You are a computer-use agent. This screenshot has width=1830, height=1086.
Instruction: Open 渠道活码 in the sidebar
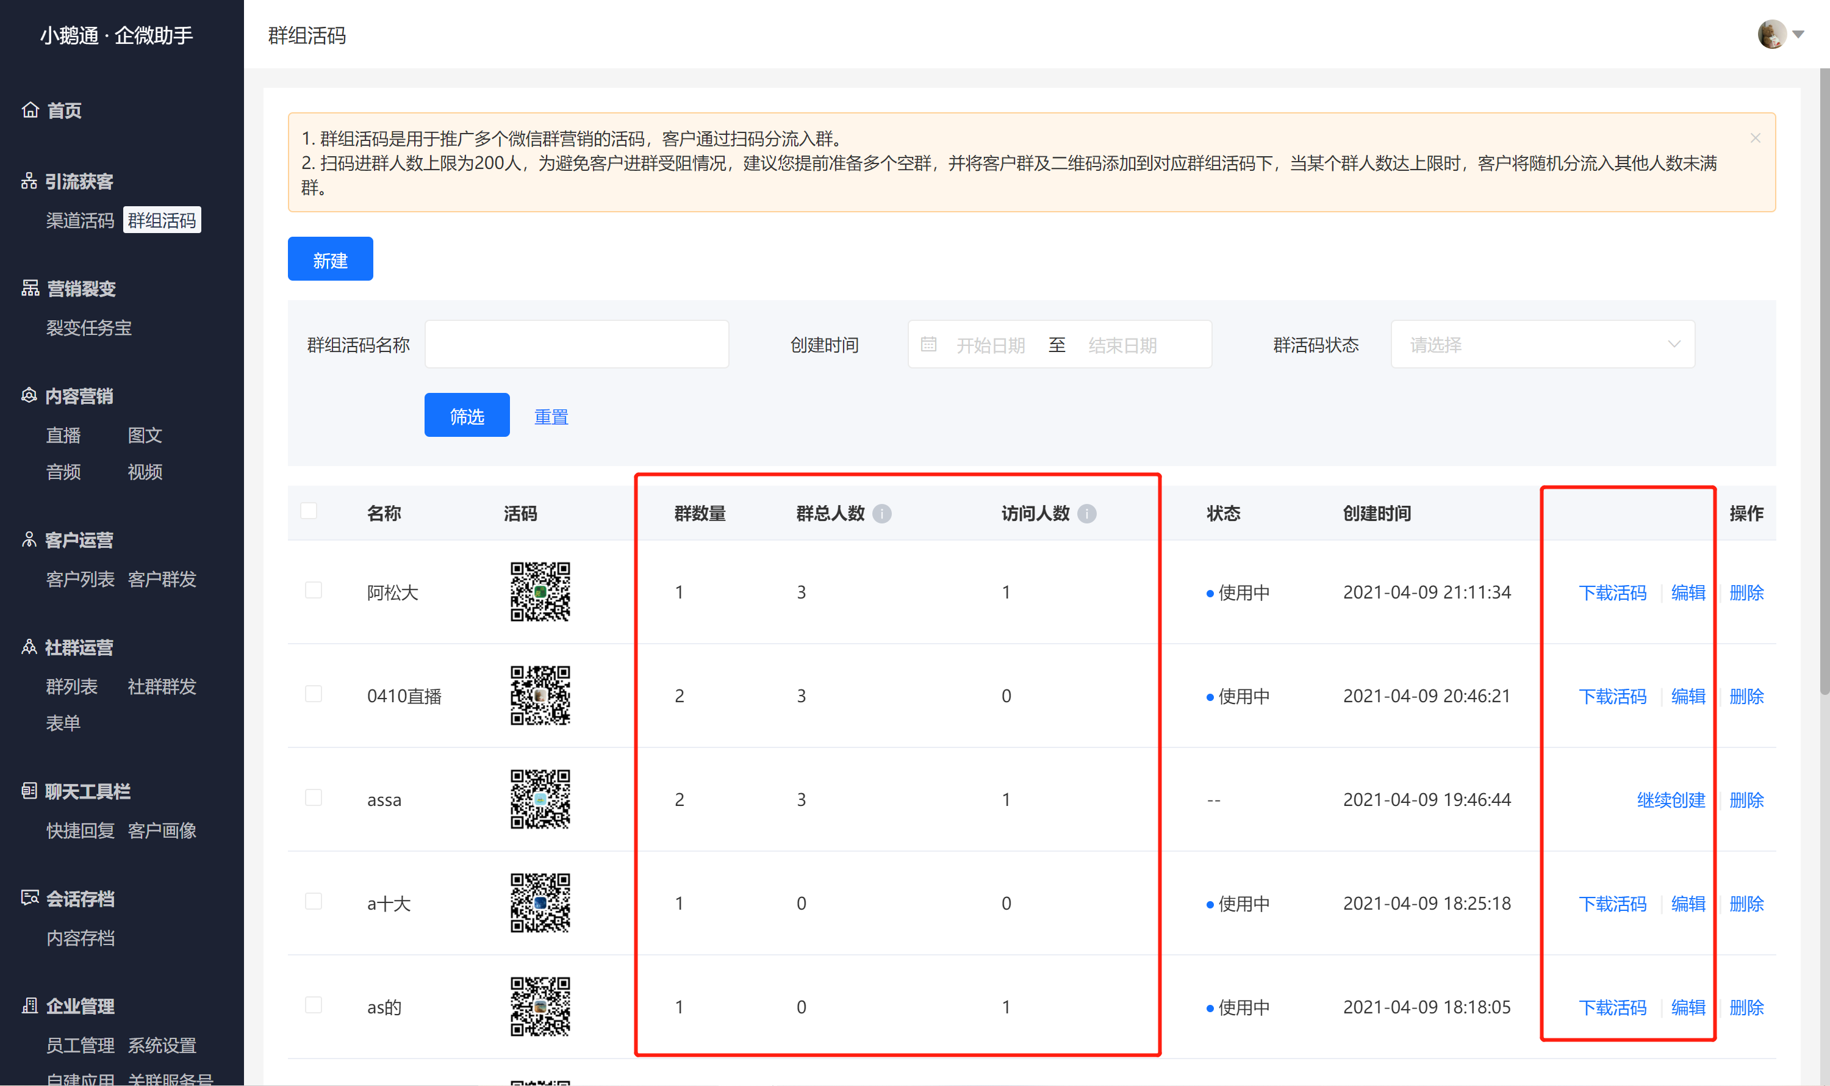click(x=80, y=220)
